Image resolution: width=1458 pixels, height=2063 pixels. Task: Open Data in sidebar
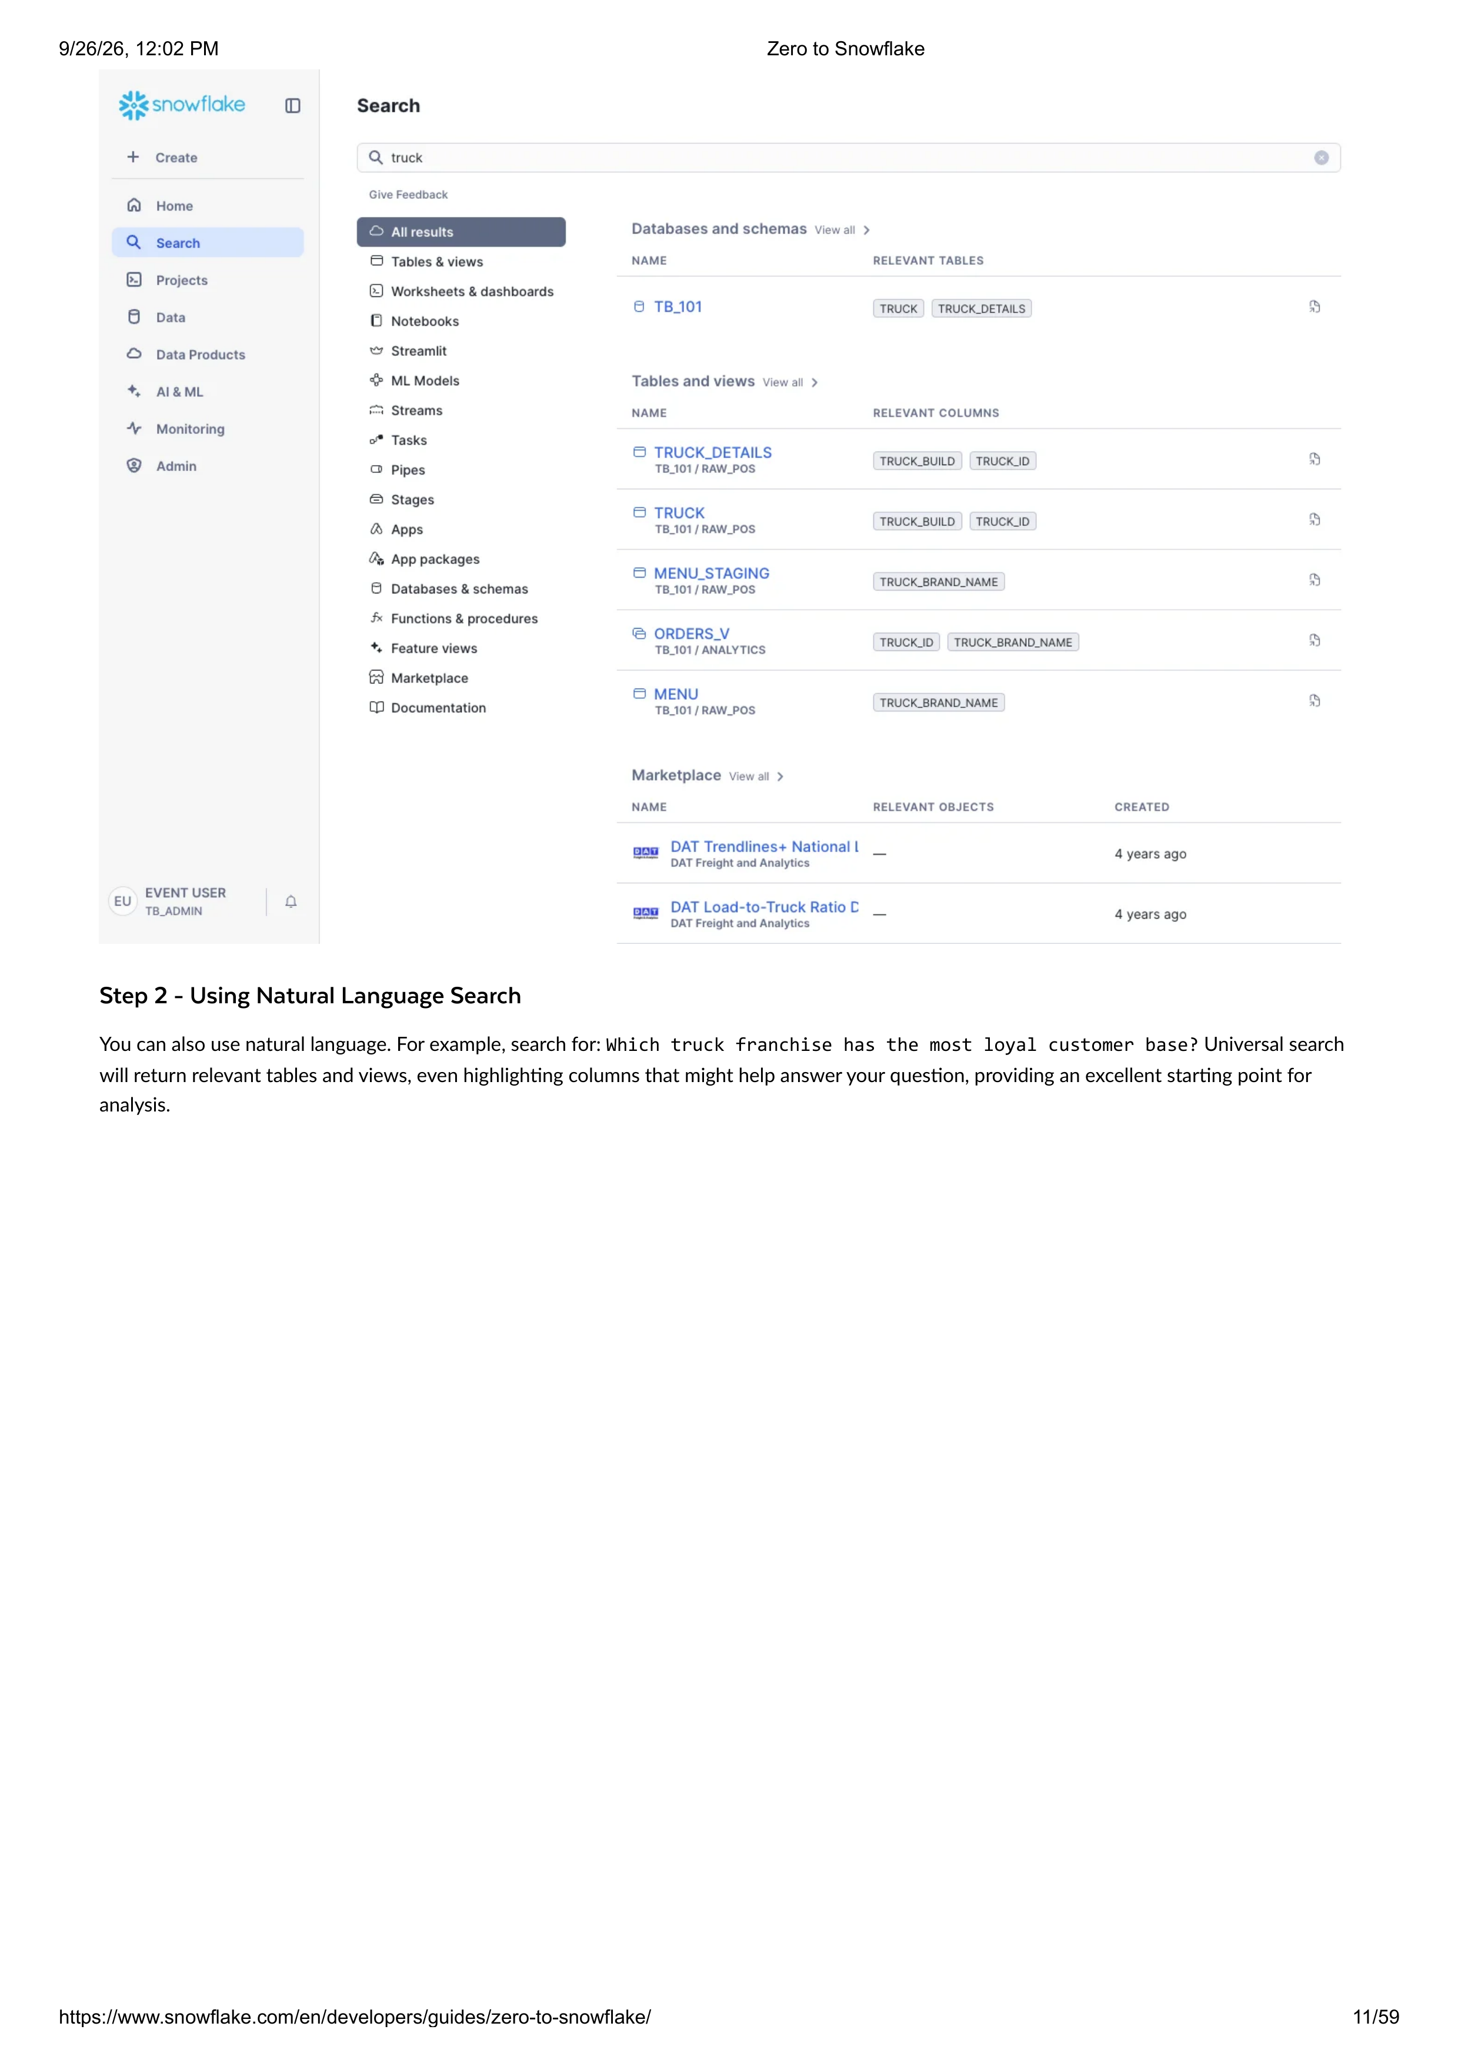[208, 317]
